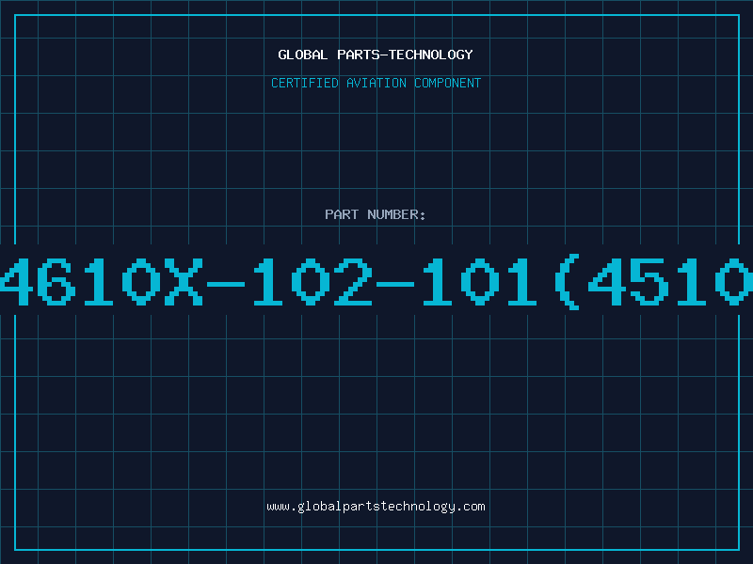753x564 pixels.
Task: Open the www.globalpartstechnology.com link
Action: [376, 507]
